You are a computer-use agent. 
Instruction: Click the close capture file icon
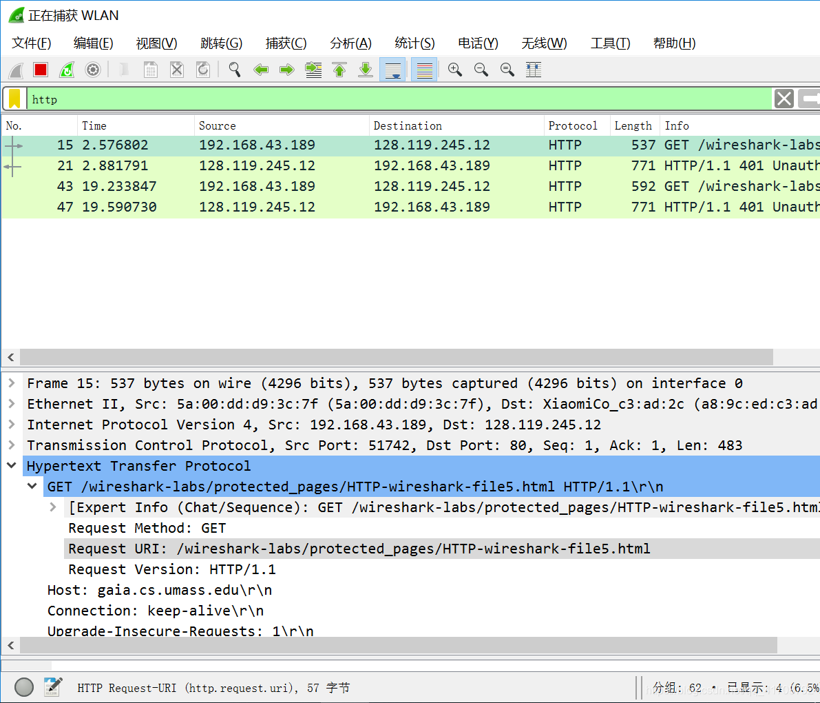[x=177, y=70]
